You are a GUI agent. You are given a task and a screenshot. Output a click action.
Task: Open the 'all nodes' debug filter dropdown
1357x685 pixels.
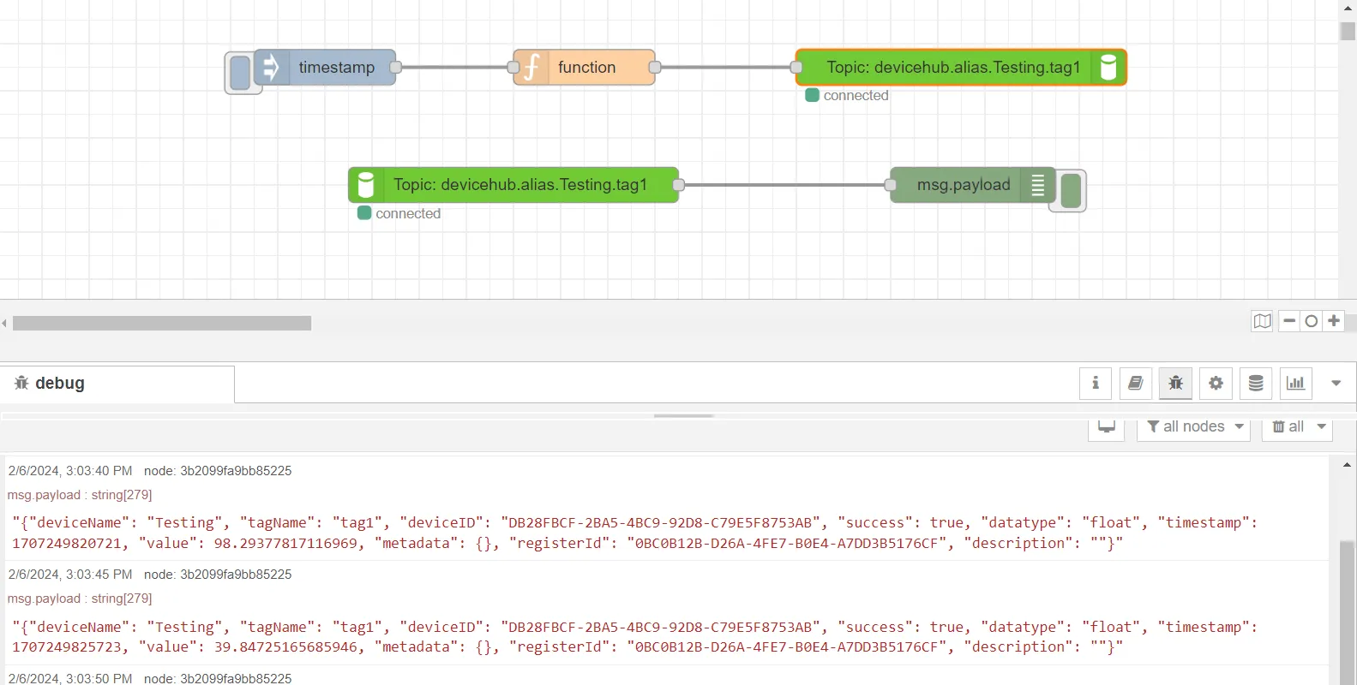1194,427
